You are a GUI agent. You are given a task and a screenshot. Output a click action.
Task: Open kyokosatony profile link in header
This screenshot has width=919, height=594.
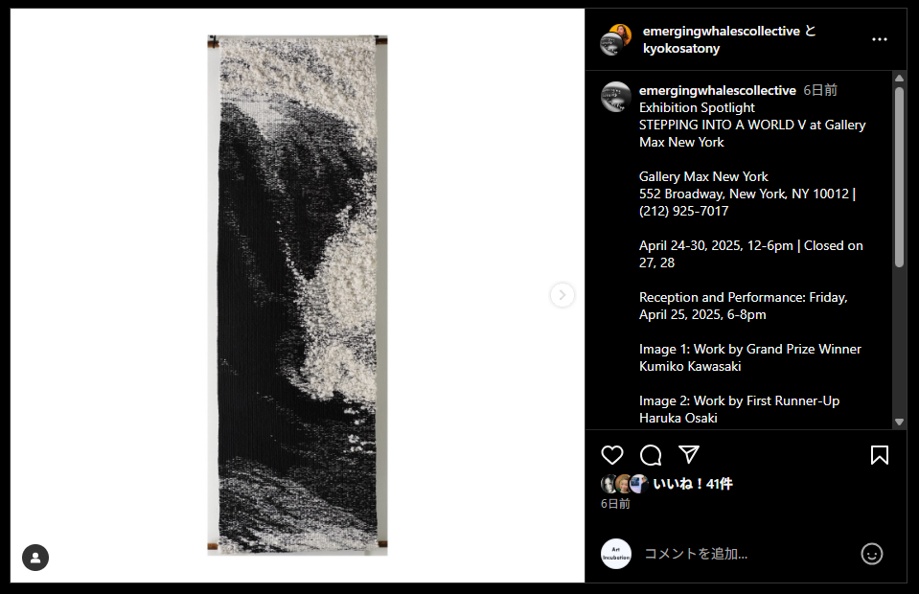pos(681,48)
